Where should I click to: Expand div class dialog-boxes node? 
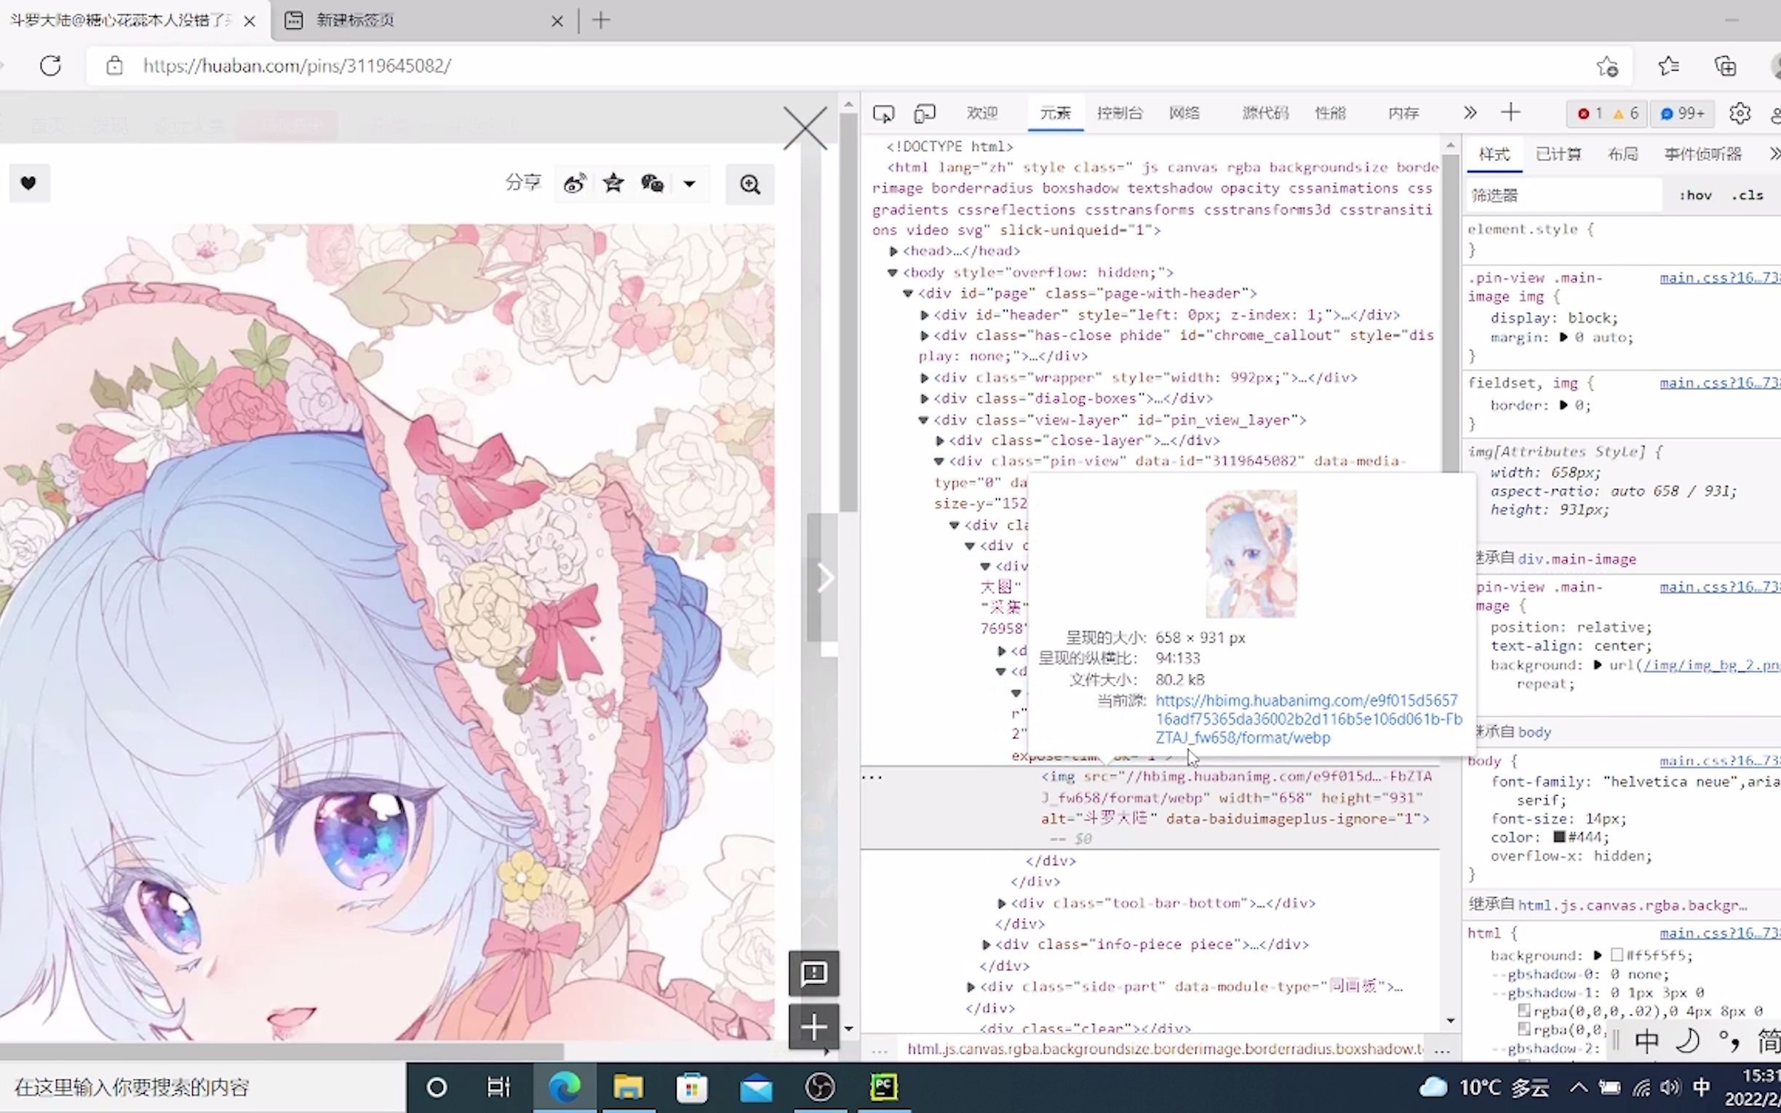925,398
